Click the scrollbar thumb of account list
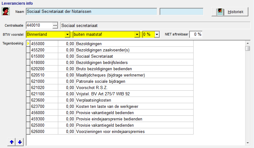Screen dimensions: 254x148 (247, 48)
